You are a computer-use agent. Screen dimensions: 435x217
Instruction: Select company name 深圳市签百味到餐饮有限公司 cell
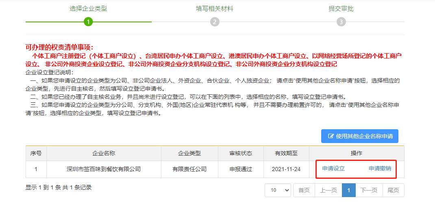104,169
